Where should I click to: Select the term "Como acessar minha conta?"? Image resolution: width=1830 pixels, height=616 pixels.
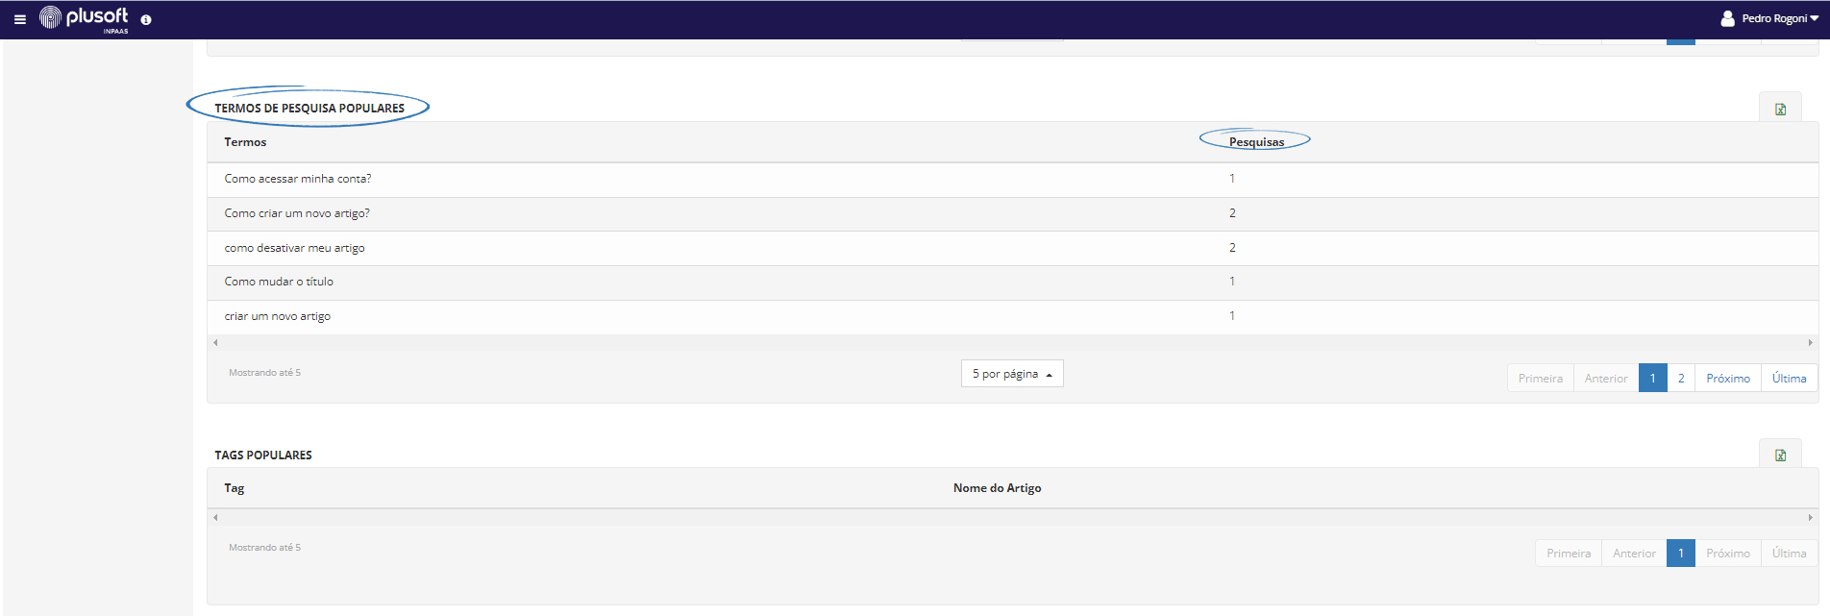click(x=298, y=179)
